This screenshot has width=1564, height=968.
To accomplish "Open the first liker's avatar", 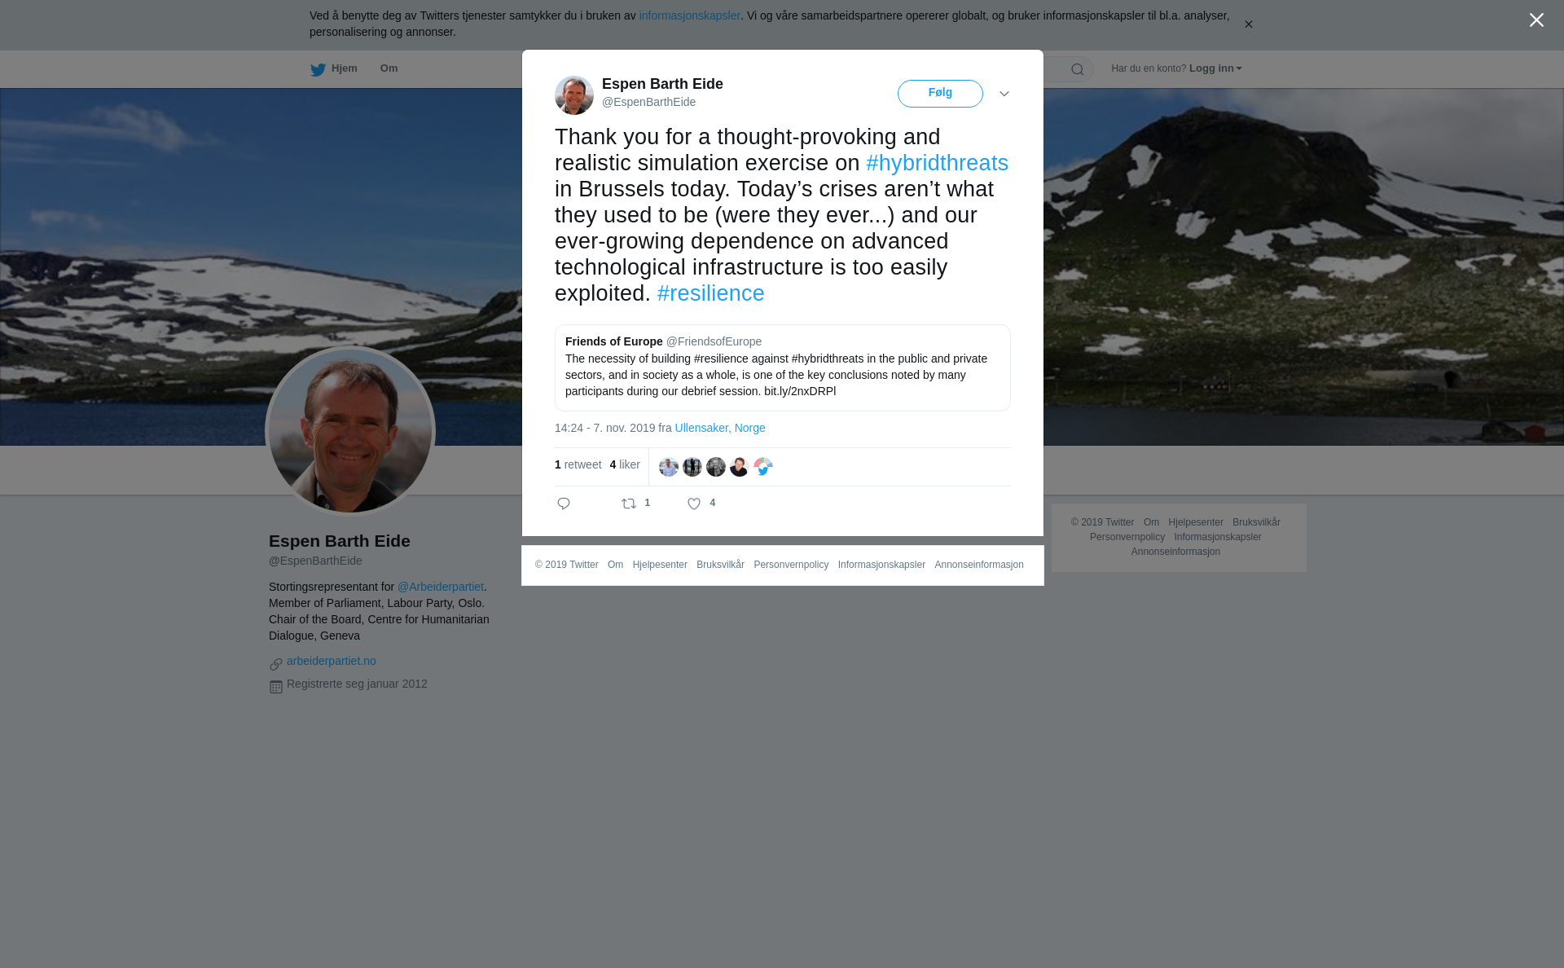I will [669, 467].
